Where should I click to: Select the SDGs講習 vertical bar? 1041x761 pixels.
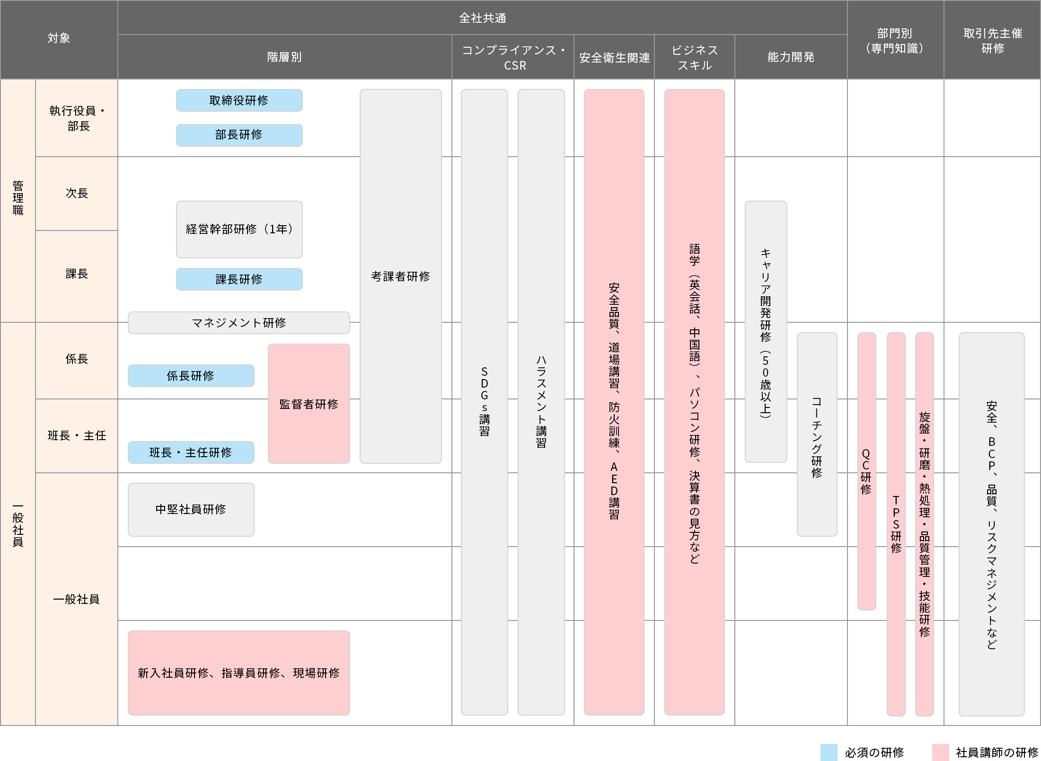[x=484, y=401]
